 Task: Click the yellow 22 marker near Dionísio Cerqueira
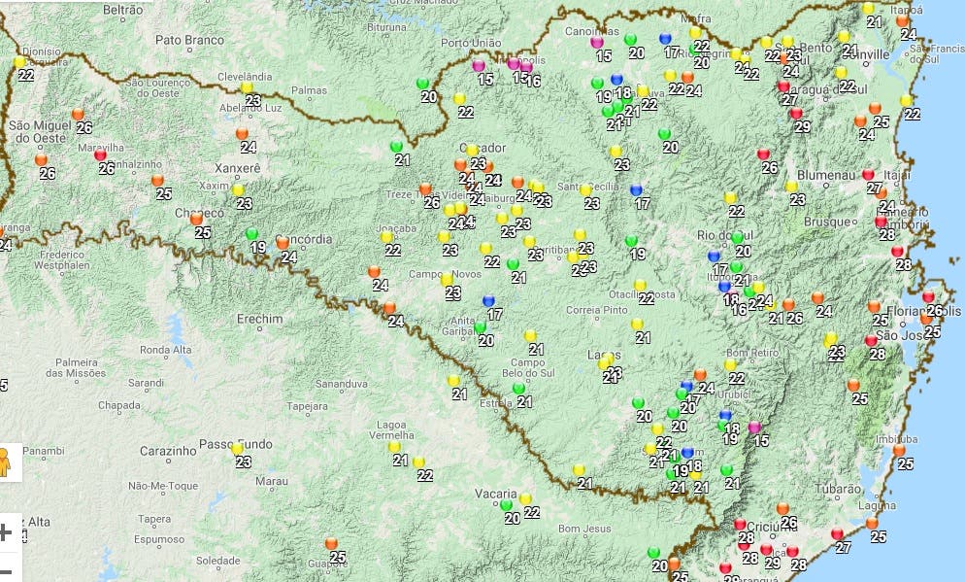[19, 62]
